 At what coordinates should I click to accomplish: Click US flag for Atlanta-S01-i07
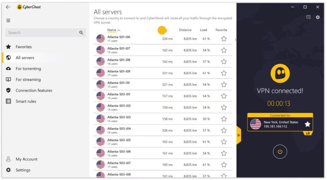pos(101,50)
